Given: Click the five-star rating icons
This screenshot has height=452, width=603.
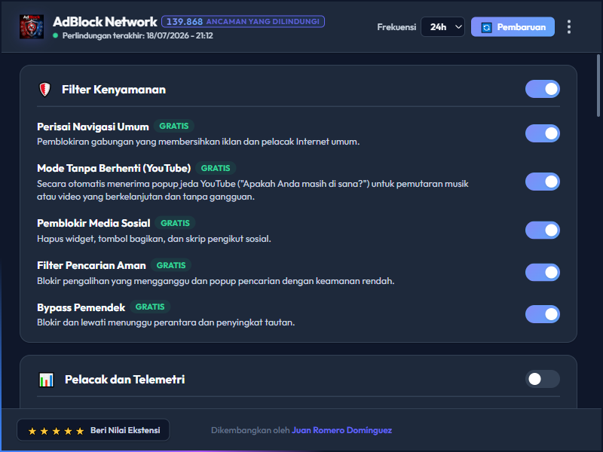Looking at the screenshot, I should pyautogui.click(x=56, y=431).
